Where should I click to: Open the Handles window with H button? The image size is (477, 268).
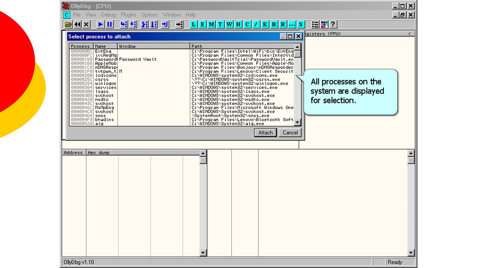coord(238,25)
